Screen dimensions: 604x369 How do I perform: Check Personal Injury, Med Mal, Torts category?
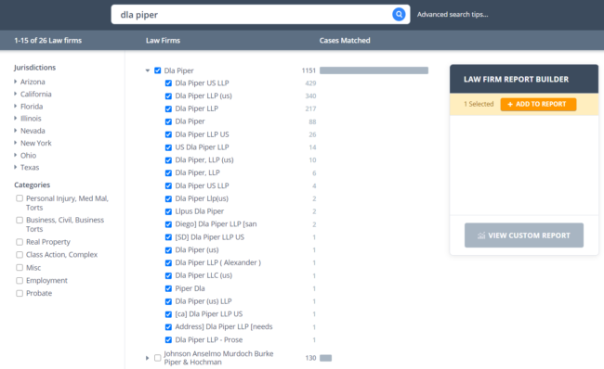20,198
